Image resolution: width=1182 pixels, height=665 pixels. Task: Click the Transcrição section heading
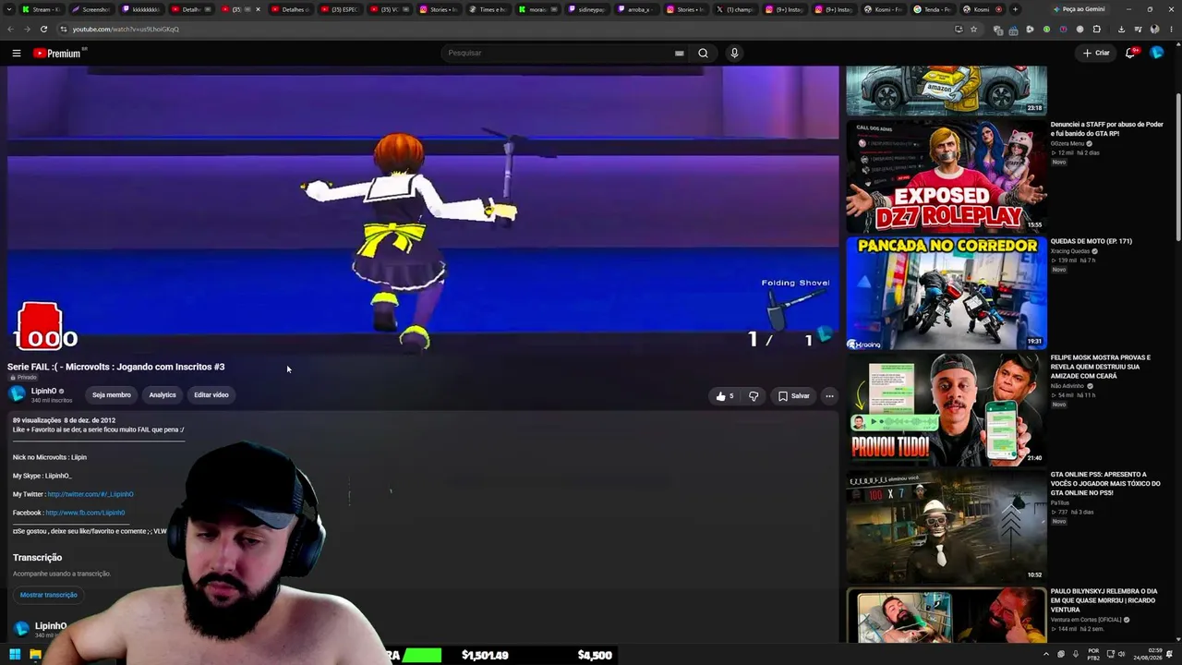coord(38,558)
